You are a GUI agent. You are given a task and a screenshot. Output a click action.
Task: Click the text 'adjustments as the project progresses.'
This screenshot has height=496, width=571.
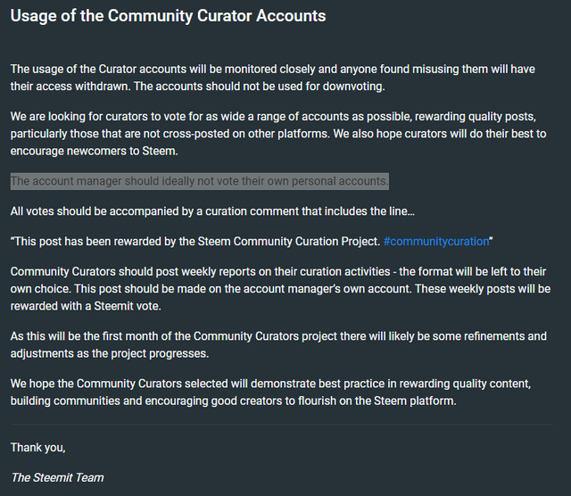(110, 353)
